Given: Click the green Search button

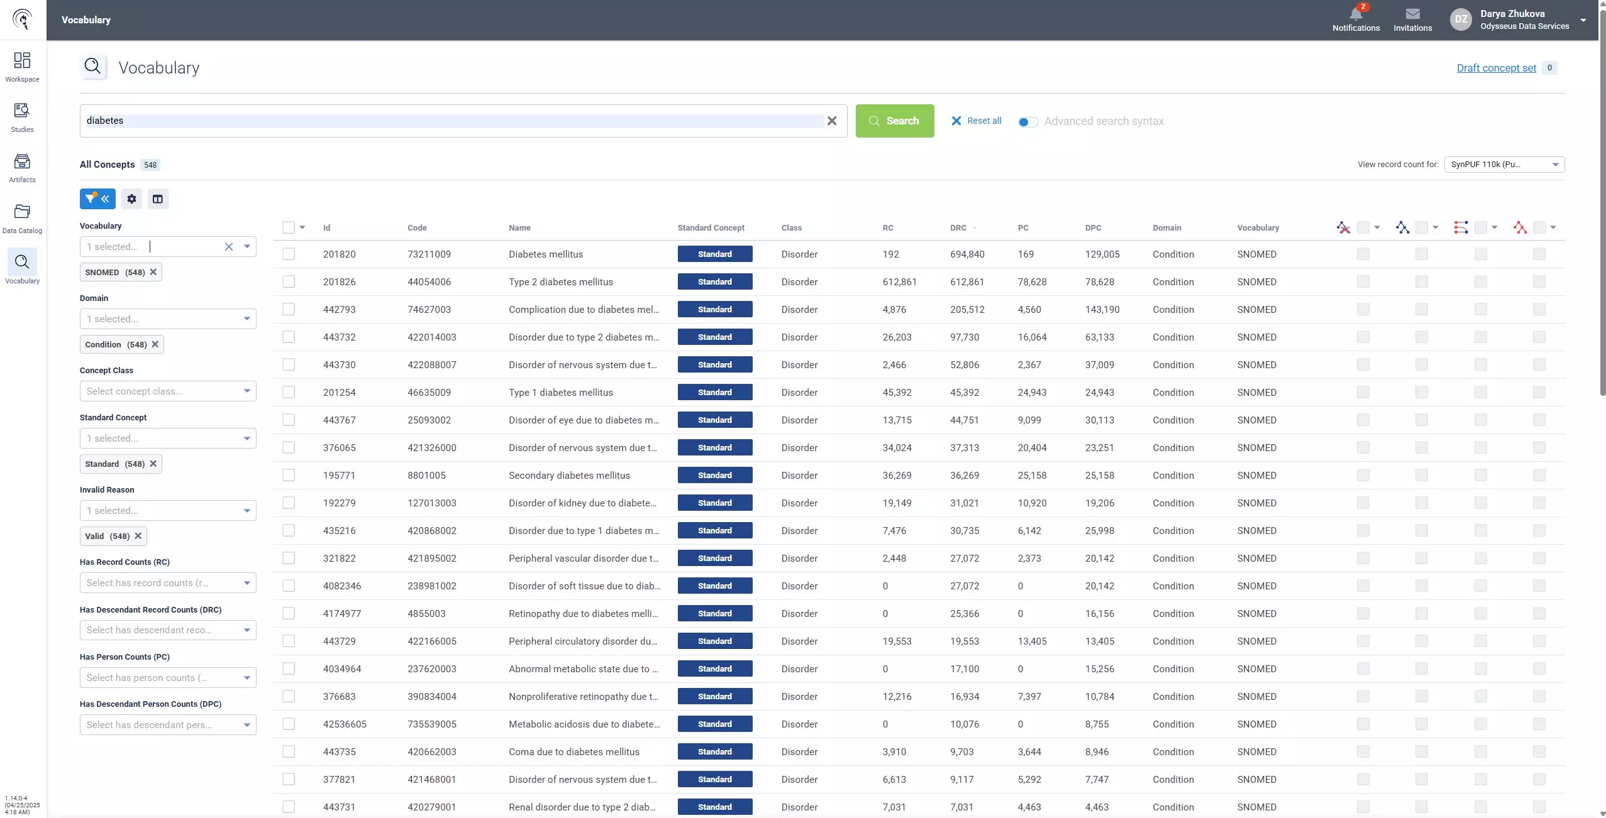Looking at the screenshot, I should 894,121.
